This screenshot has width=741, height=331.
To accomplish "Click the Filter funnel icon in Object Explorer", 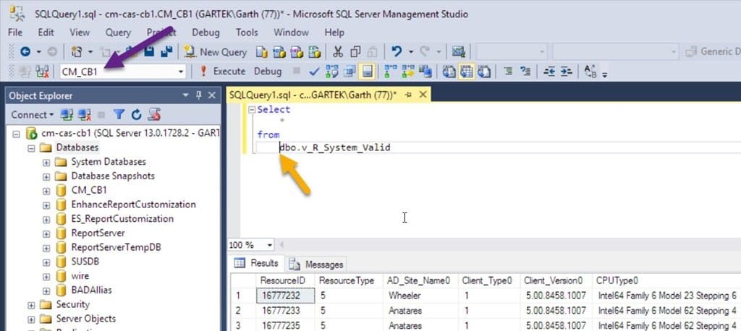I will click(x=119, y=114).
